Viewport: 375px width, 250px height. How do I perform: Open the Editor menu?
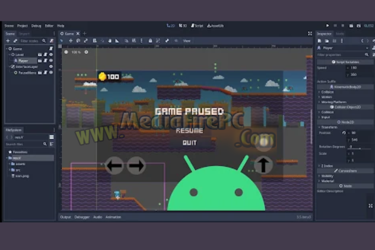tap(49, 26)
